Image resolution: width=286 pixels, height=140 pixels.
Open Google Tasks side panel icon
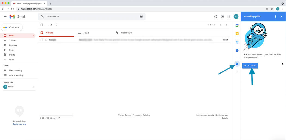point(237,42)
